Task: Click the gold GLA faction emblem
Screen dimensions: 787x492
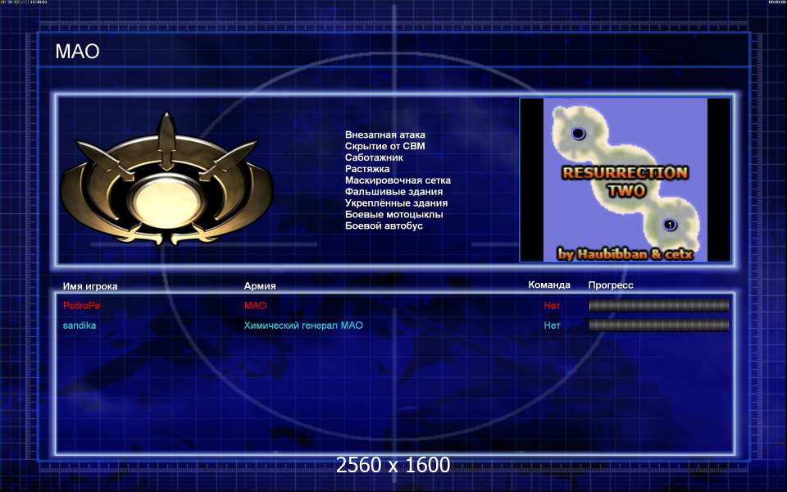Action: 166,180
